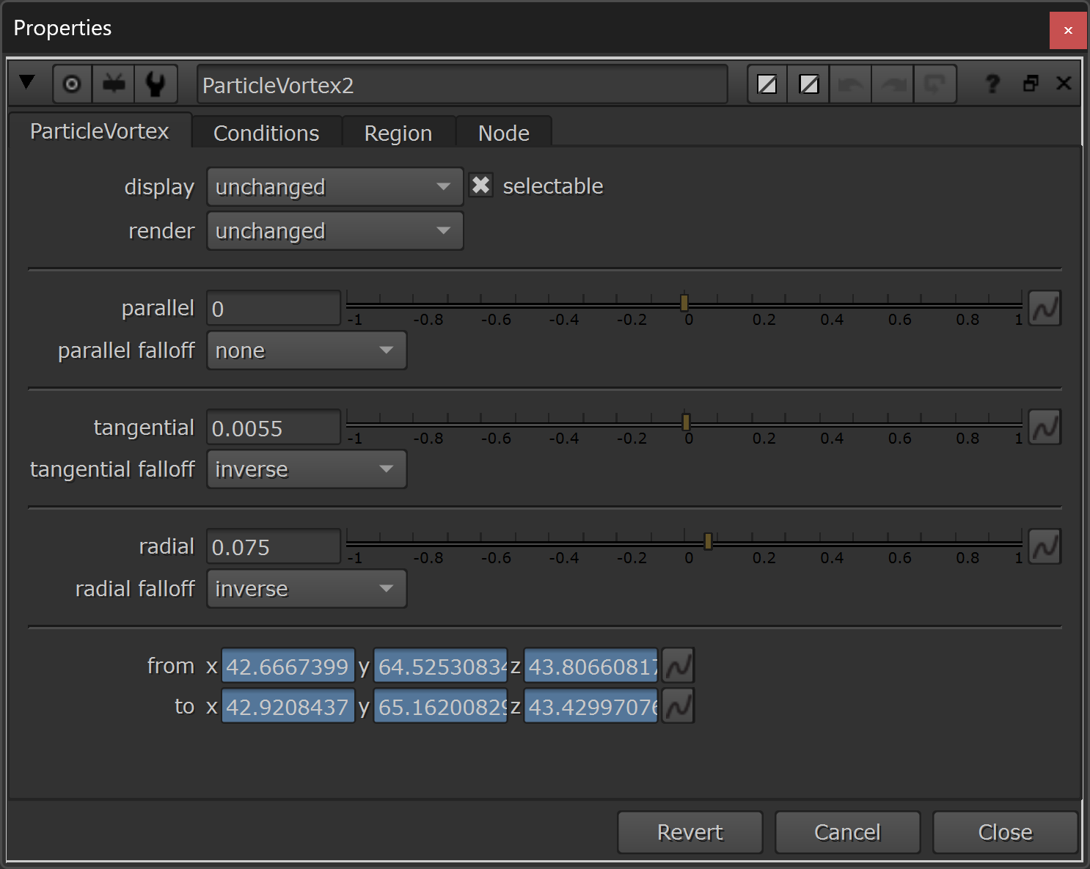
Task: Open the tangential falloff dropdown
Action: [x=307, y=469]
